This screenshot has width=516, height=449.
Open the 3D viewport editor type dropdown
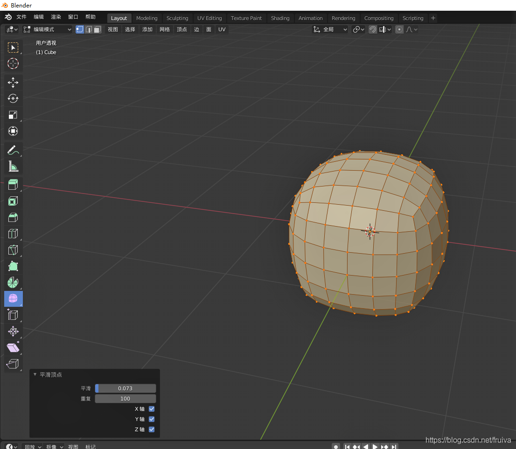pos(12,29)
